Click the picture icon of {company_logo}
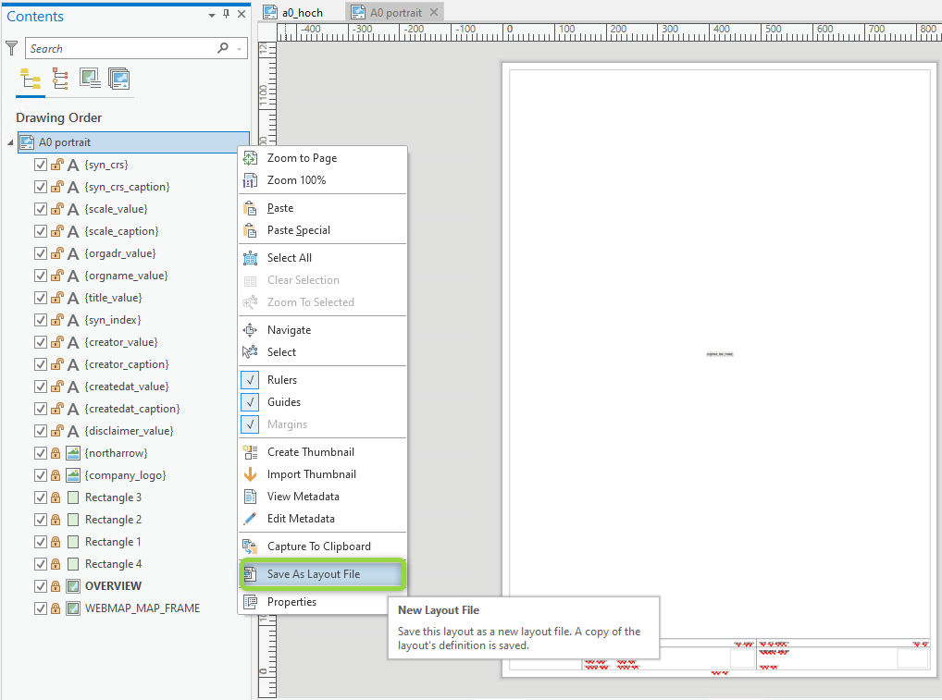The width and height of the screenshot is (942, 700). [x=72, y=474]
